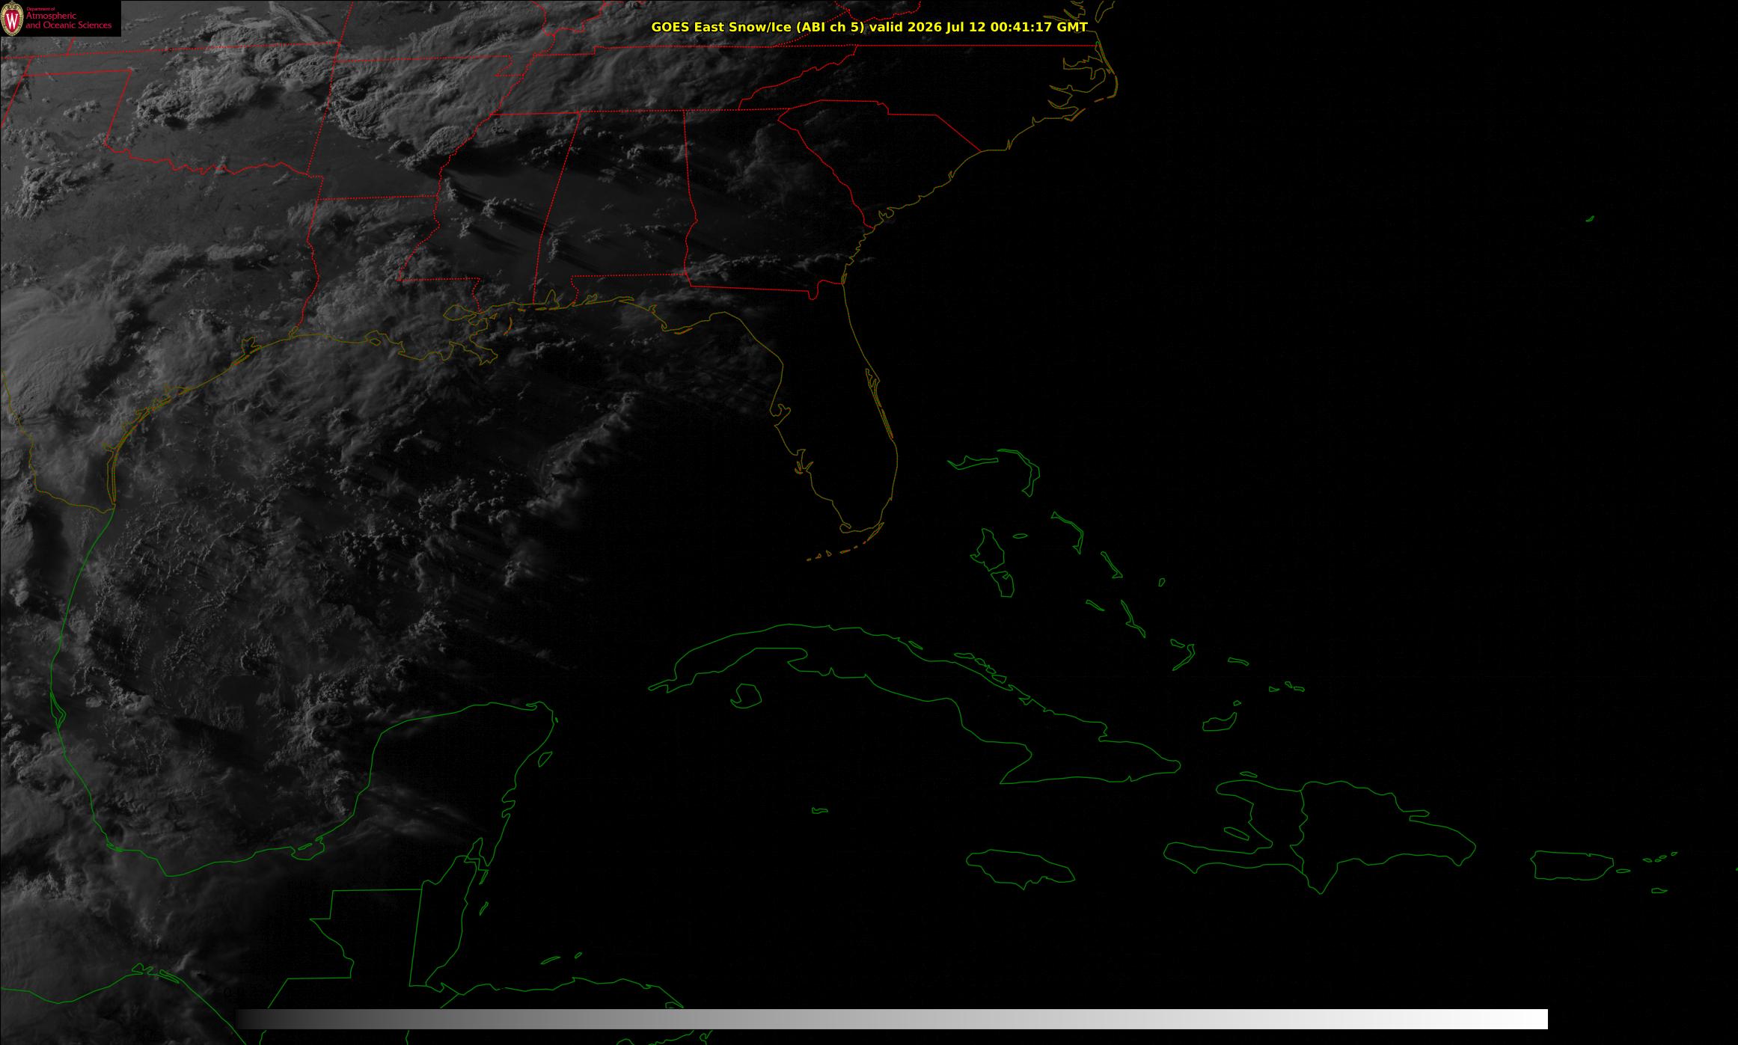Click the Bermuda outline in the open Atlantic
This screenshot has height=1045, width=1738.
pos(1590,218)
